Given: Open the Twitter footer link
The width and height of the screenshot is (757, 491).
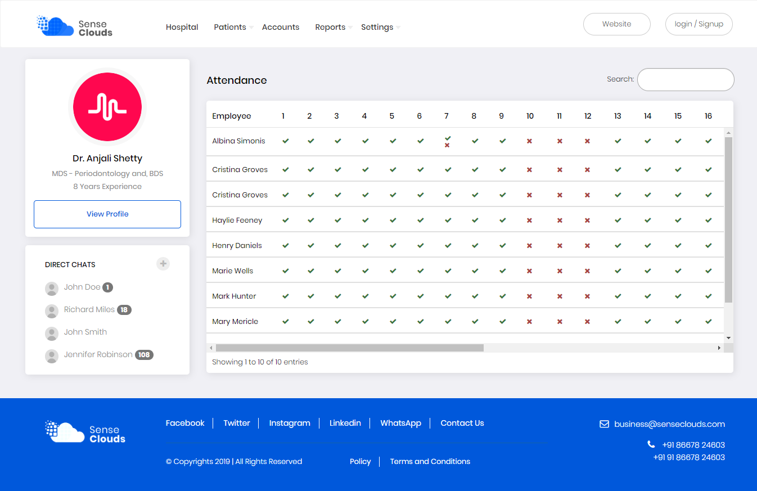Looking at the screenshot, I should click(x=237, y=423).
